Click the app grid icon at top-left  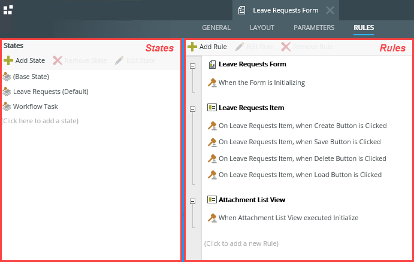click(8, 10)
